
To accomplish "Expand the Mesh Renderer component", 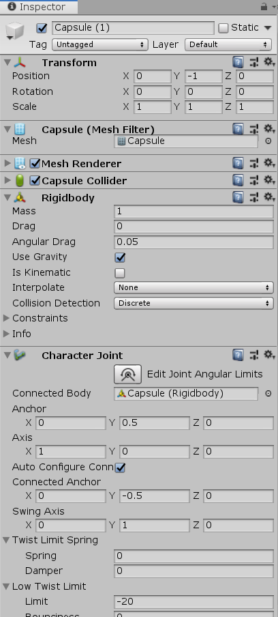I will click(x=7, y=163).
